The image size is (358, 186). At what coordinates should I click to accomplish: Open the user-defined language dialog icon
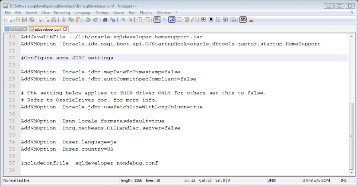[179, 20]
